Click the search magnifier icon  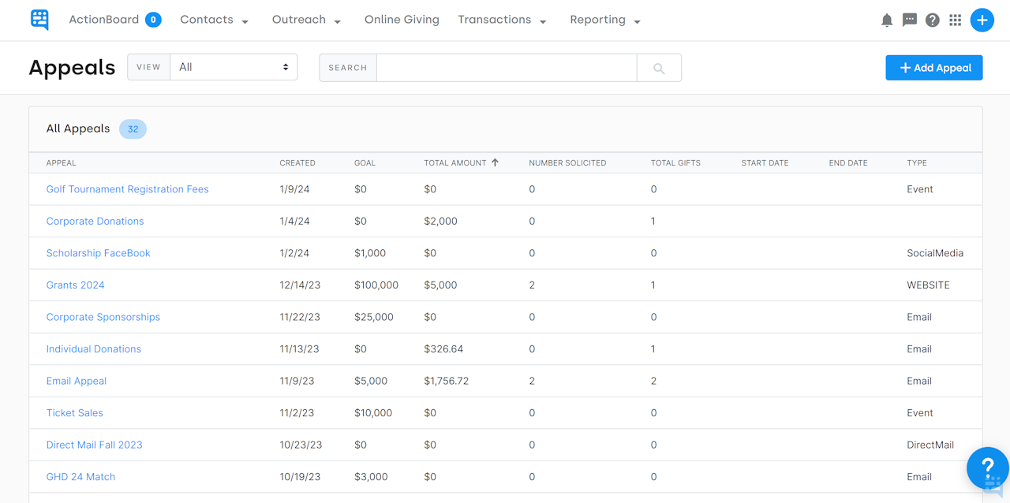pos(659,69)
